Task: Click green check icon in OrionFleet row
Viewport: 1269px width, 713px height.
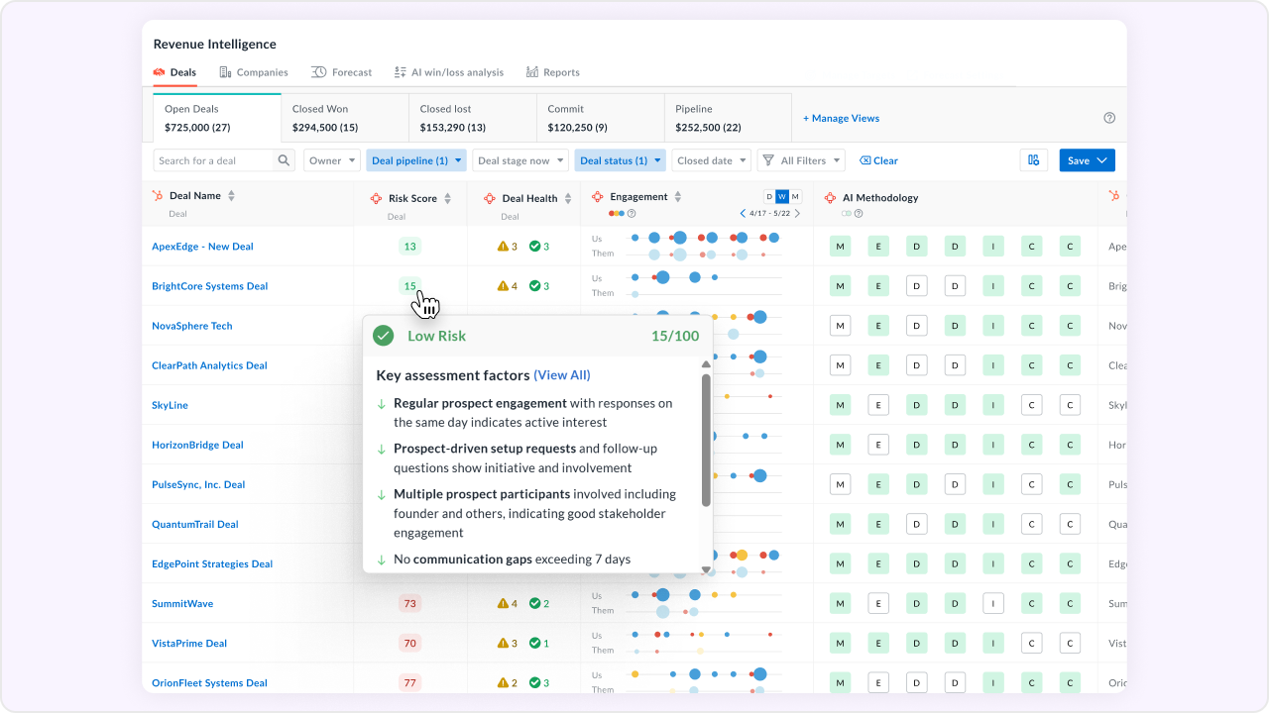Action: click(x=534, y=682)
